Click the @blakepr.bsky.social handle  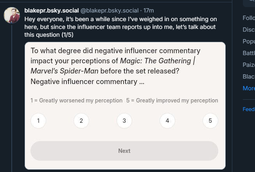pos(109,11)
